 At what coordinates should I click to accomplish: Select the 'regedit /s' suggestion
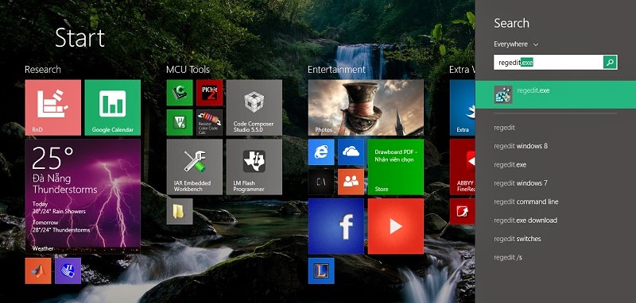tap(508, 258)
